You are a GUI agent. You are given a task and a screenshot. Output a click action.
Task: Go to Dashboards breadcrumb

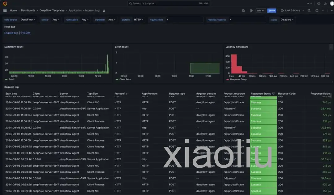point(28,11)
